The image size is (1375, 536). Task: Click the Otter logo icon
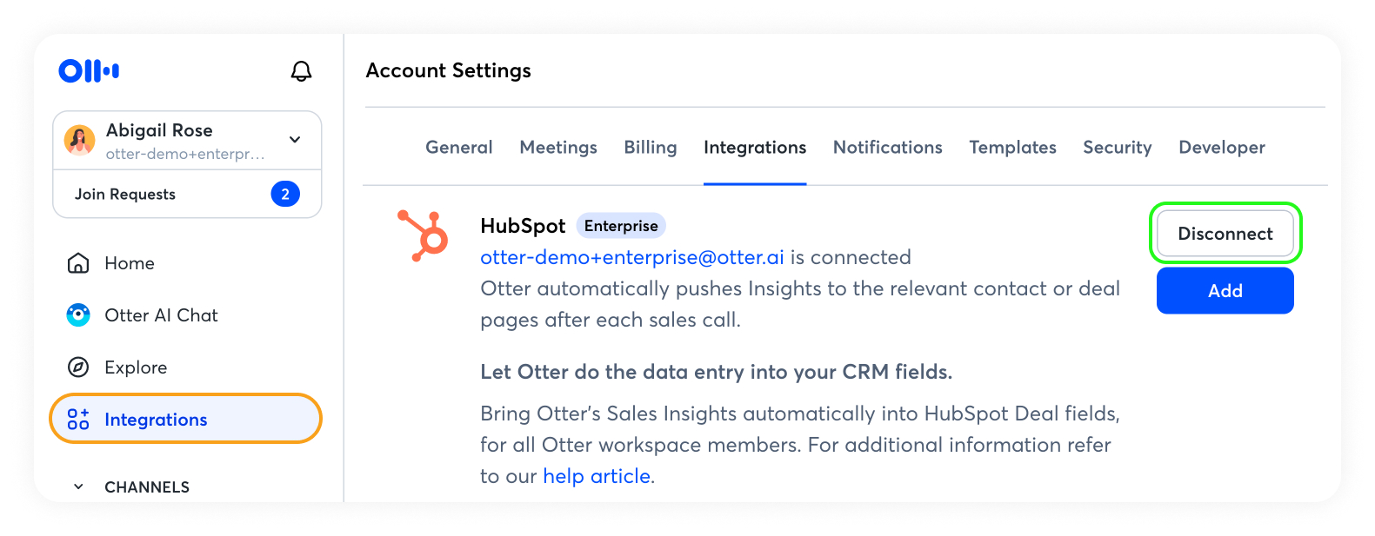pyautogui.click(x=89, y=71)
